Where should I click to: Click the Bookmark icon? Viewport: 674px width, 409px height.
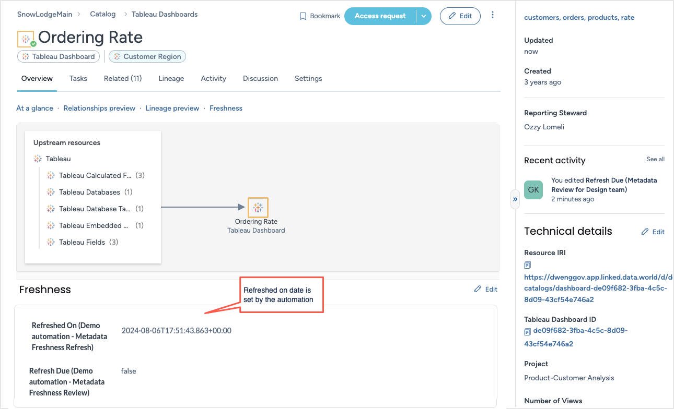[303, 16]
